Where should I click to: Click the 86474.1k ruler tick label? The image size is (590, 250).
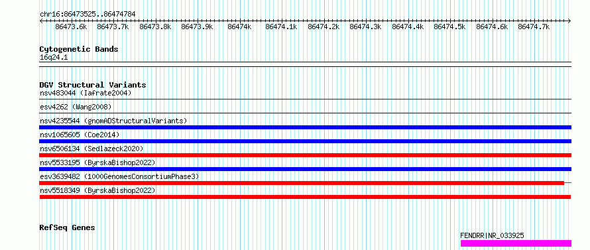coord(282,27)
